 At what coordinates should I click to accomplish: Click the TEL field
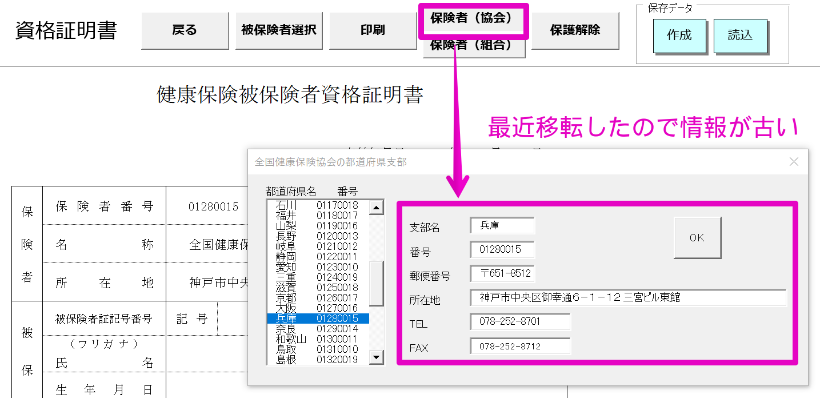521,321
